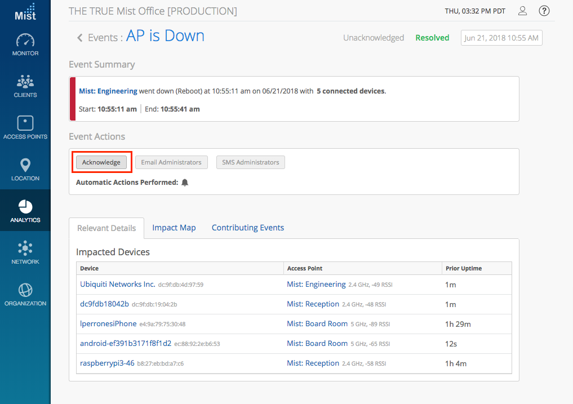The height and width of the screenshot is (404, 573).
Task: Click the SMS Administrators button
Action: 251,162
